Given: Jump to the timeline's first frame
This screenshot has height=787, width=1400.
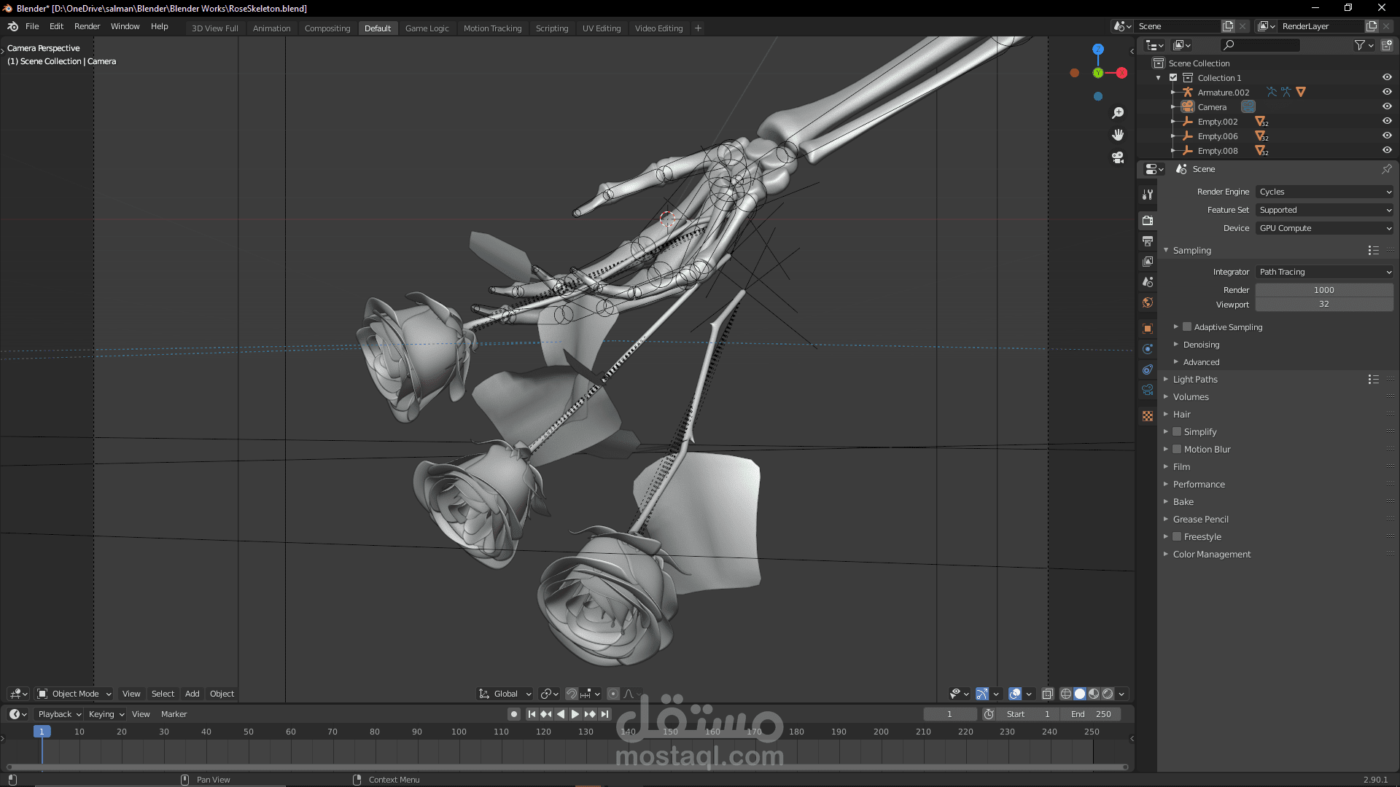Looking at the screenshot, I should pyautogui.click(x=532, y=714).
